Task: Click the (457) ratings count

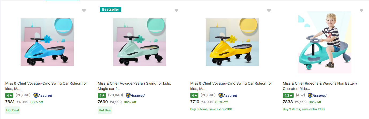Action: point(300,95)
